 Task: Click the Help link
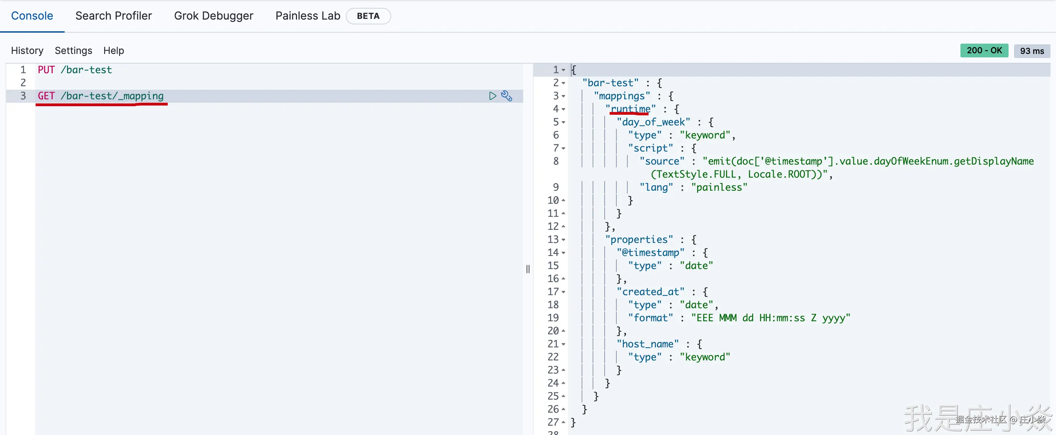pyautogui.click(x=113, y=51)
